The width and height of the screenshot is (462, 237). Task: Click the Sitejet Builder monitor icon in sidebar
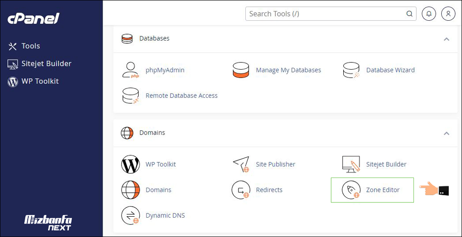[x=12, y=64]
